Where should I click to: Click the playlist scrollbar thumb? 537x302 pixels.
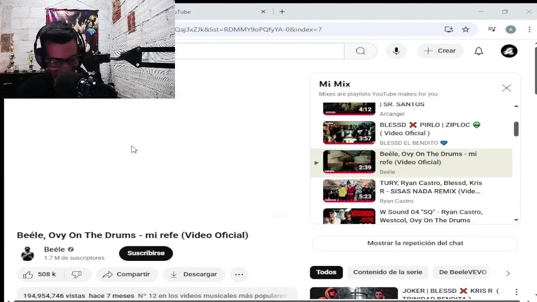pyautogui.click(x=516, y=129)
